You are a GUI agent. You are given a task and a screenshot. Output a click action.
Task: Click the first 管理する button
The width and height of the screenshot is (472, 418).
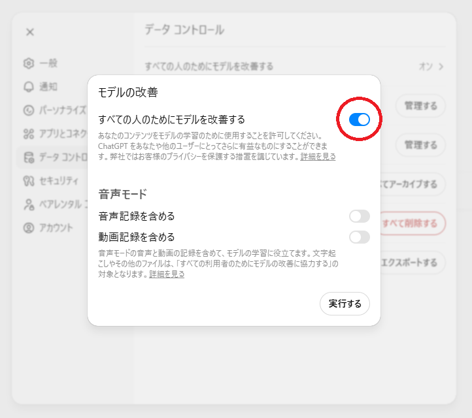[420, 105]
